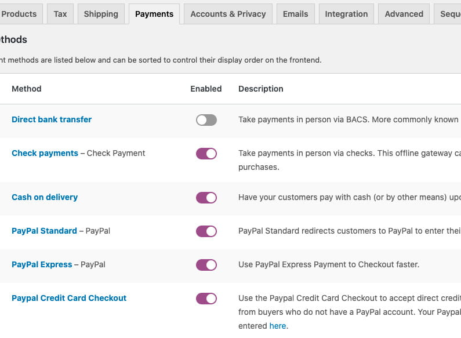
Task: Open Cash on delivery settings link
Action: [45, 197]
